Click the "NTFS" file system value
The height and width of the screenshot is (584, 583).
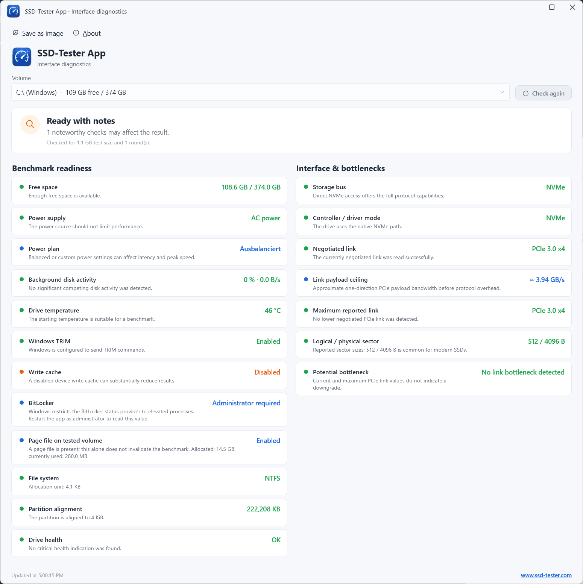point(273,478)
